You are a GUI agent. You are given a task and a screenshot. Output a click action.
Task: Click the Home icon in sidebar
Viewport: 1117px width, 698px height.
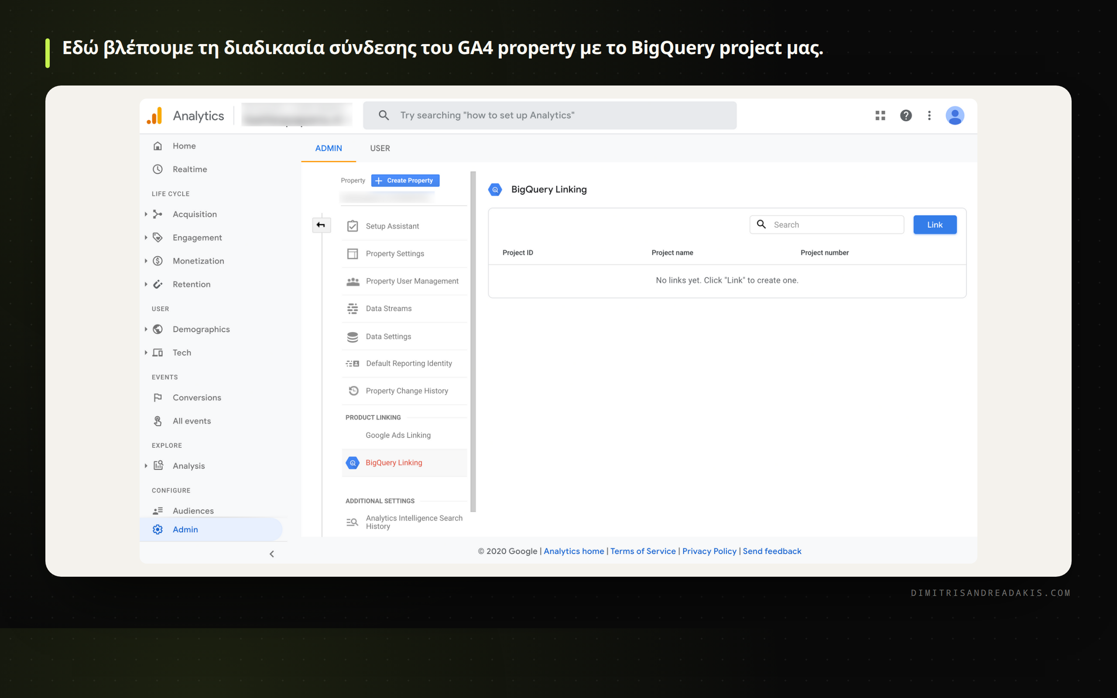coord(158,146)
